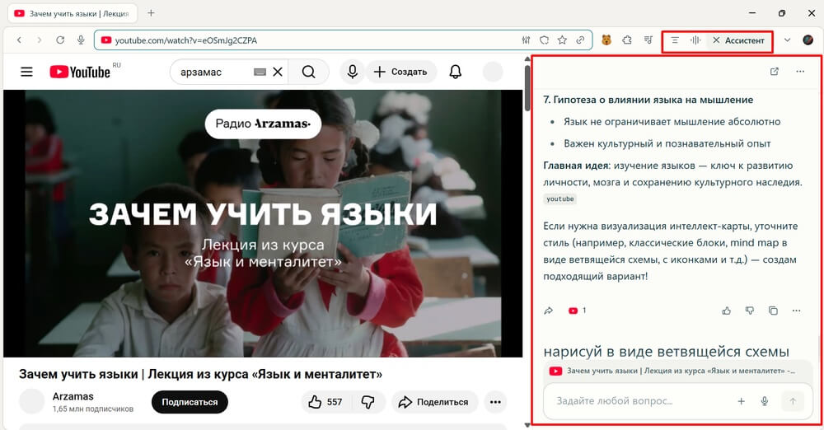
Task: Open the assistant in a separate window icon
Action: coord(774,72)
